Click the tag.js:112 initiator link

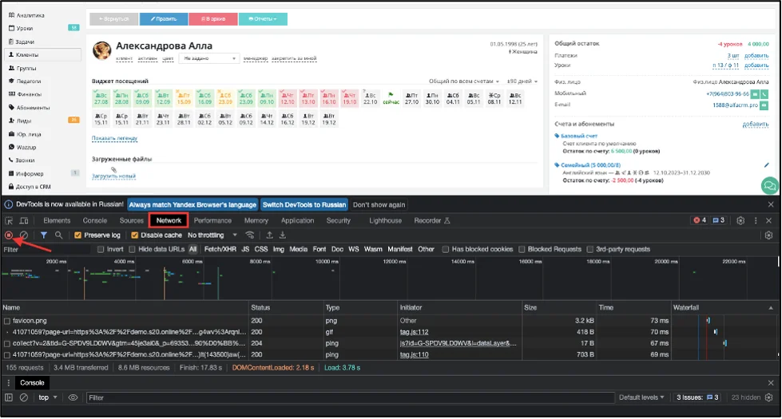414,332
